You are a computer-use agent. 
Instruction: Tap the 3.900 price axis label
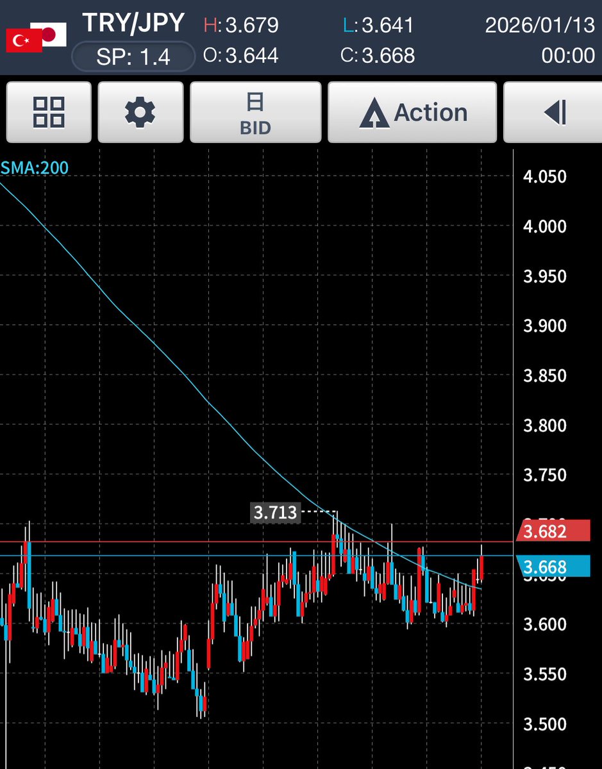(x=545, y=326)
